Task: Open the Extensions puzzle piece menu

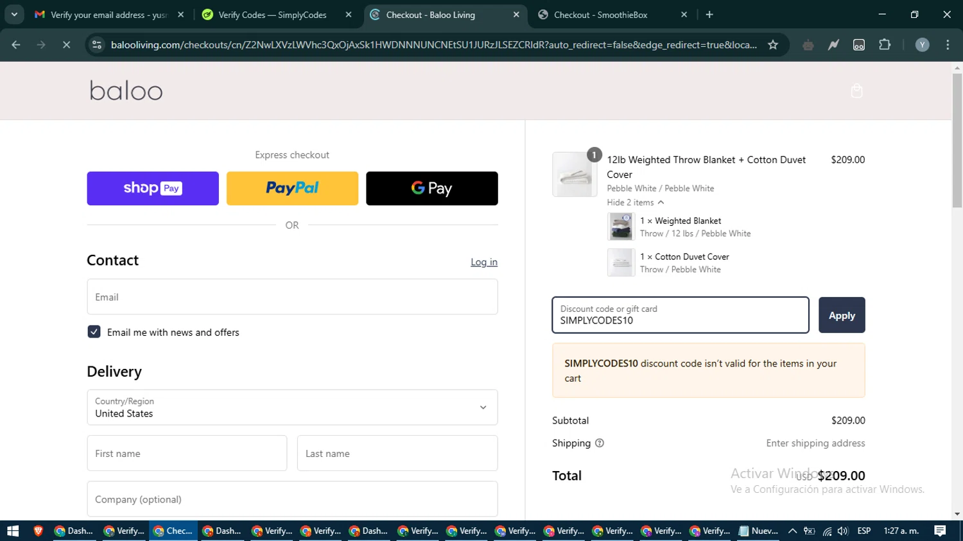Action: (x=885, y=45)
